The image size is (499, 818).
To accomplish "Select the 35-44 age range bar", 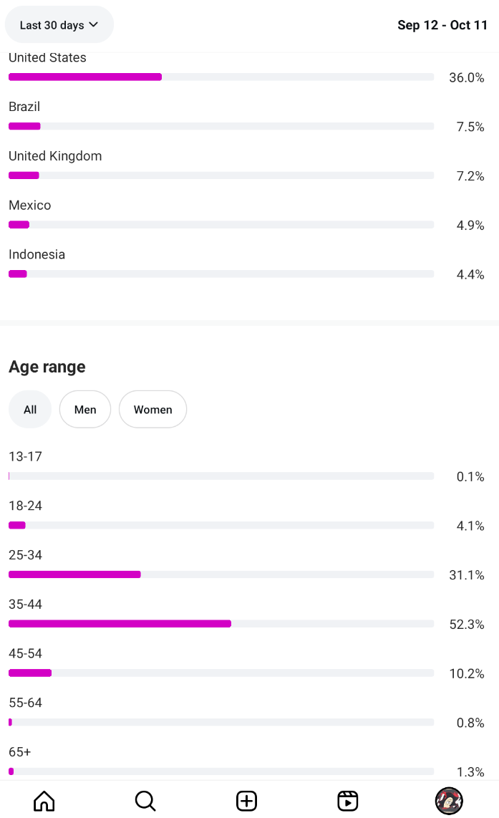I will [221, 624].
